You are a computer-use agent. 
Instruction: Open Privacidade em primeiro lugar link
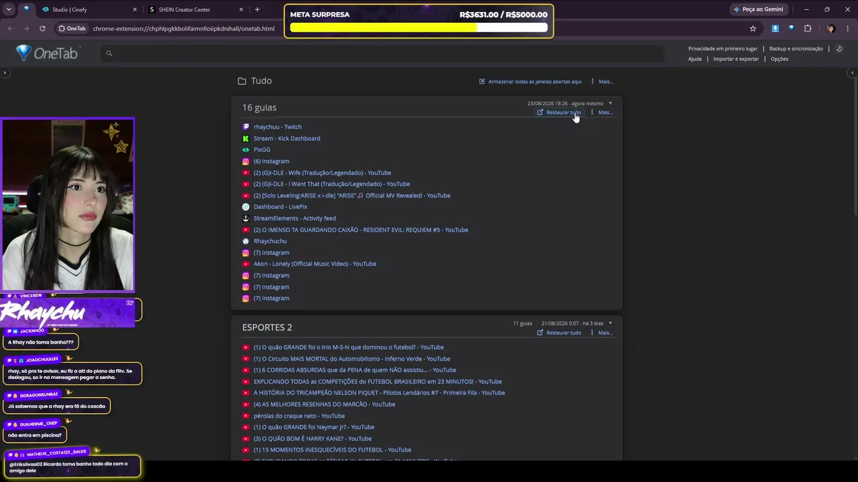(x=723, y=49)
